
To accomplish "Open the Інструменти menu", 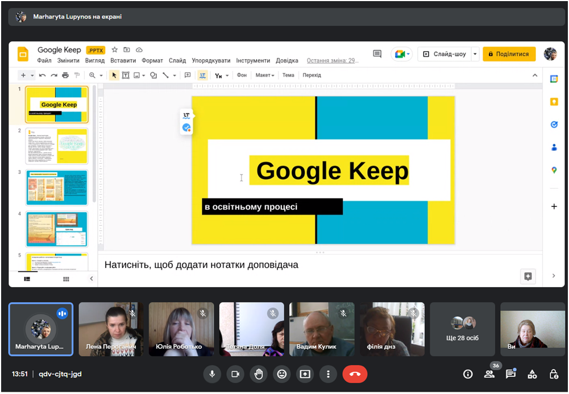I will coord(253,61).
